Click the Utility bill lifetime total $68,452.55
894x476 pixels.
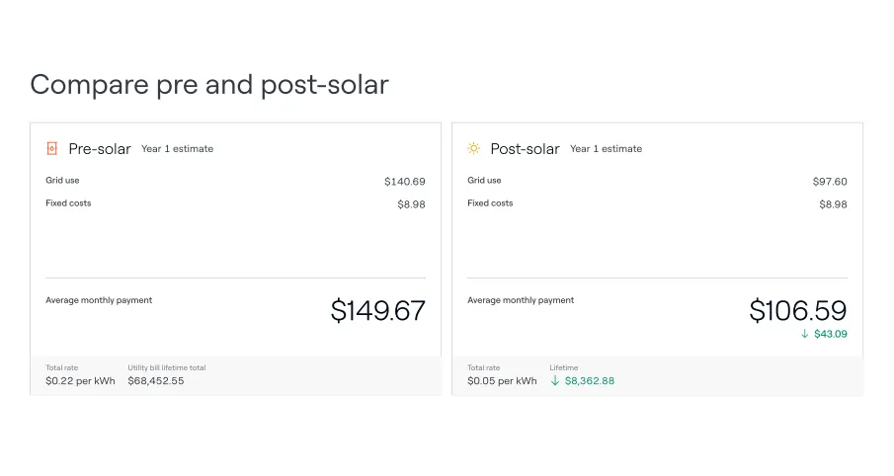(156, 380)
